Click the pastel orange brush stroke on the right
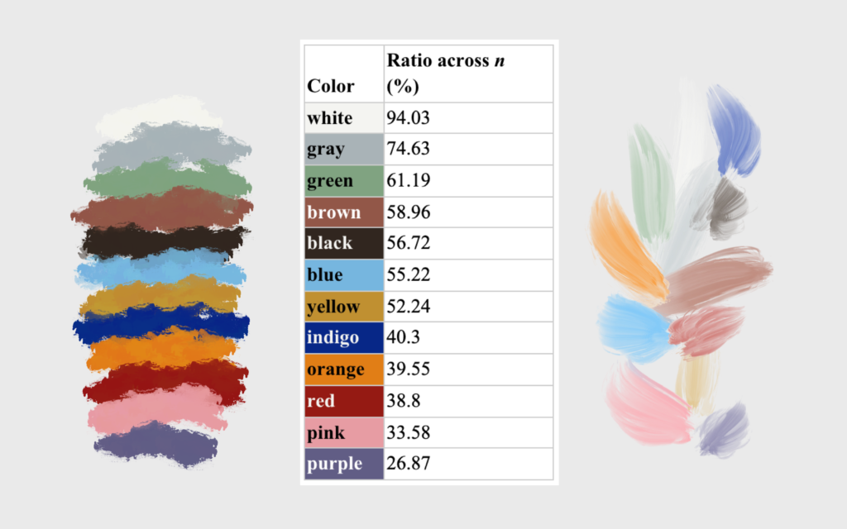 pyautogui.click(x=624, y=244)
